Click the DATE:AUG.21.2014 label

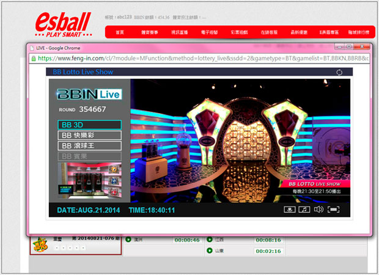tap(89, 210)
